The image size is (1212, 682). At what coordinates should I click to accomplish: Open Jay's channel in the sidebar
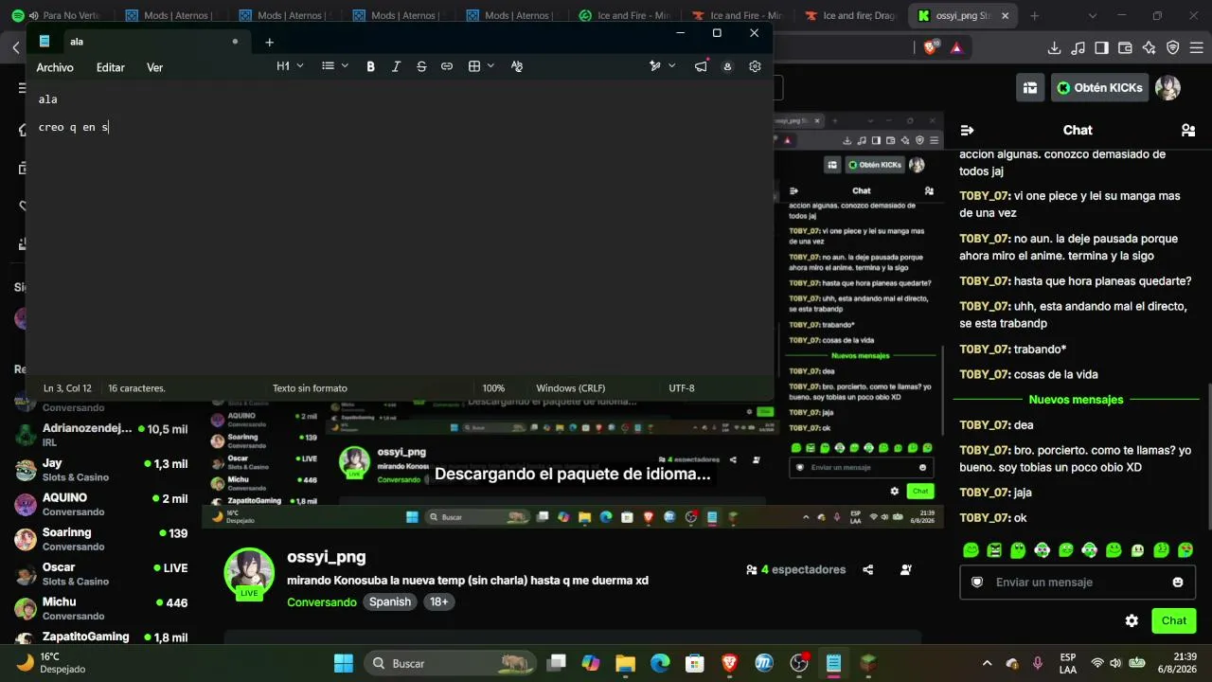point(102,470)
